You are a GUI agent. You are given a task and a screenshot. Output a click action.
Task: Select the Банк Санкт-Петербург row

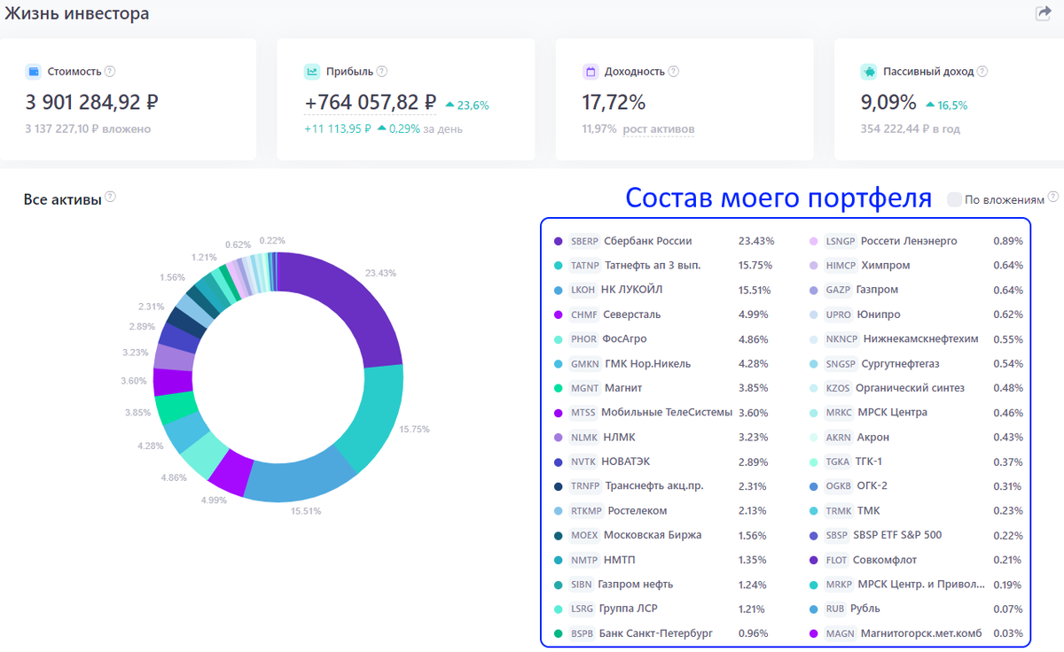pyautogui.click(x=663, y=633)
